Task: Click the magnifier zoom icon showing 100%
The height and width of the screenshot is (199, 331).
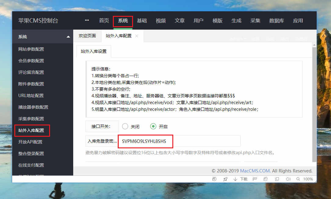Action: (x=298, y=179)
